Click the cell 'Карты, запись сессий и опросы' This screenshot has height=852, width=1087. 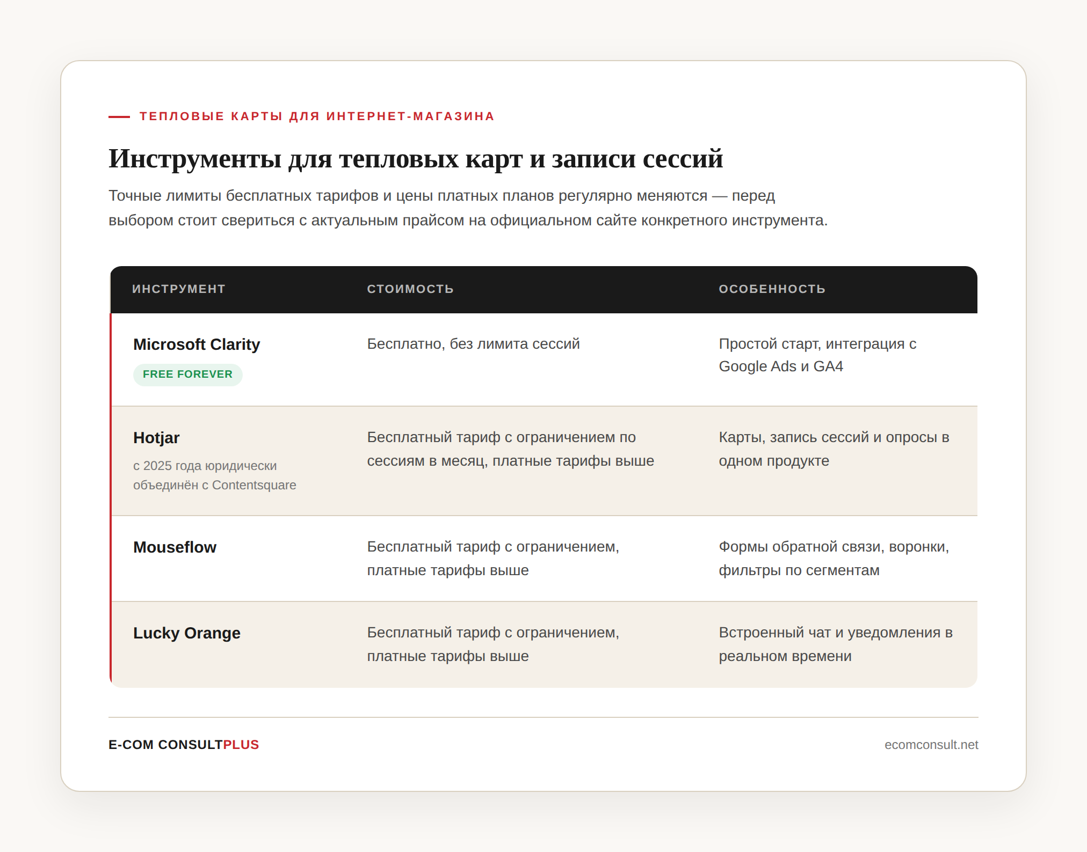point(834,449)
